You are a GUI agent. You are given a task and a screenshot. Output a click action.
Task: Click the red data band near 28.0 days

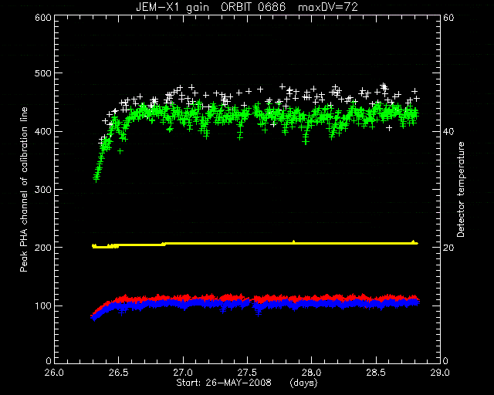[312, 298]
